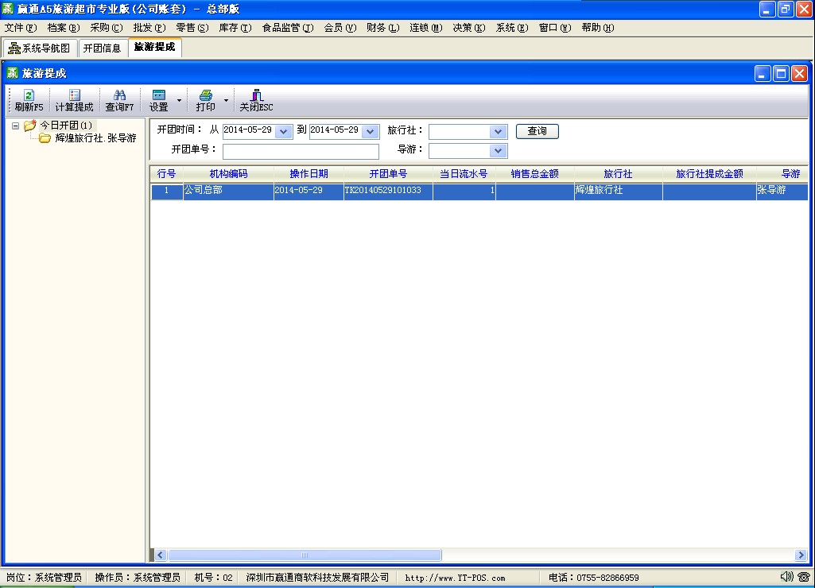The width and height of the screenshot is (815, 588).
Task: Click the Refresh F5 toolbar icon
Action: [x=29, y=95]
